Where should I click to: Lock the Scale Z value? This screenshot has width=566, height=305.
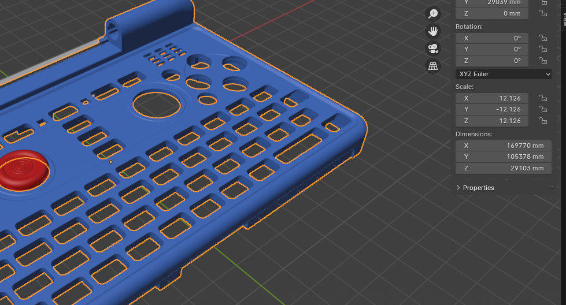542,121
